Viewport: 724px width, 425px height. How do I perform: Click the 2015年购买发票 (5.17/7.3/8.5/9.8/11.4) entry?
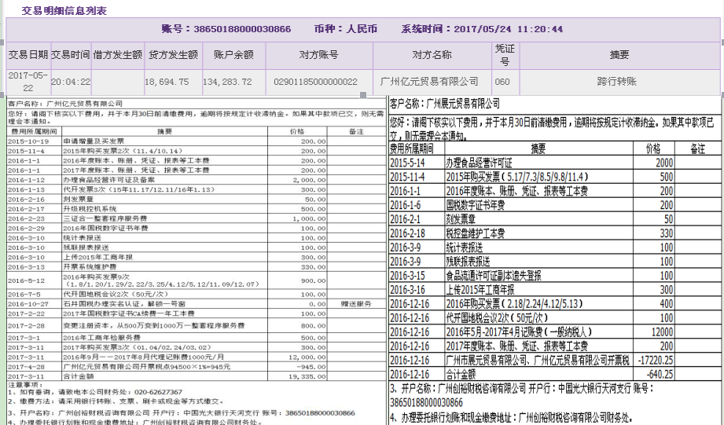click(x=517, y=178)
